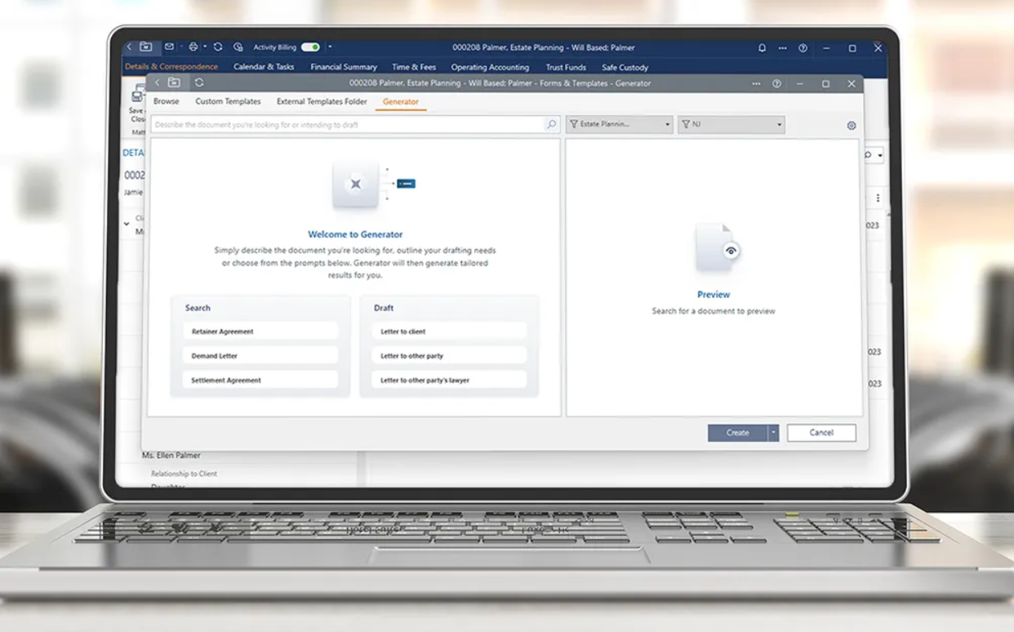This screenshot has width=1014, height=632.
Task: Maximize the Generator dialog window
Action: pyautogui.click(x=825, y=83)
